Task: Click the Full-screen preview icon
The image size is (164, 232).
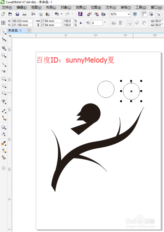Action: pyautogui.click(x=135, y=14)
